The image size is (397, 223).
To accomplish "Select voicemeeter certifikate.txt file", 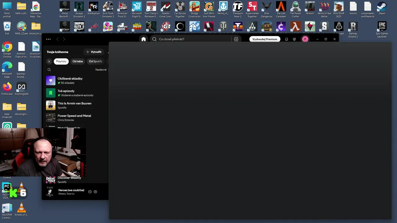I will coord(368,10).
